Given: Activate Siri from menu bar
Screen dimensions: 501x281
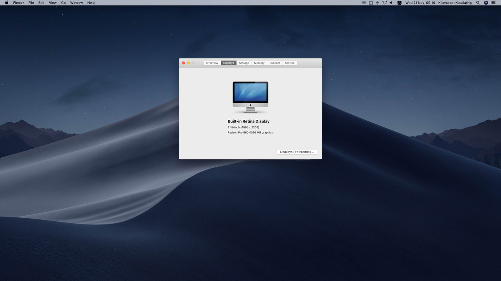Looking at the screenshot, I should click(x=486, y=3).
